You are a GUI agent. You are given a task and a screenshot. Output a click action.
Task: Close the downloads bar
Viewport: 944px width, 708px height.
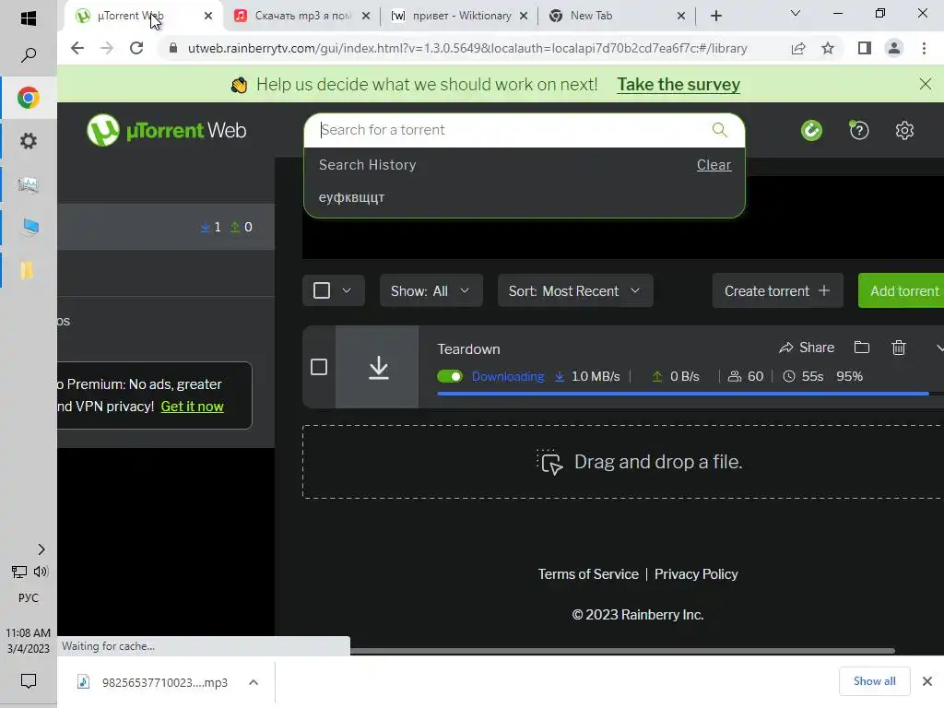coord(927,681)
